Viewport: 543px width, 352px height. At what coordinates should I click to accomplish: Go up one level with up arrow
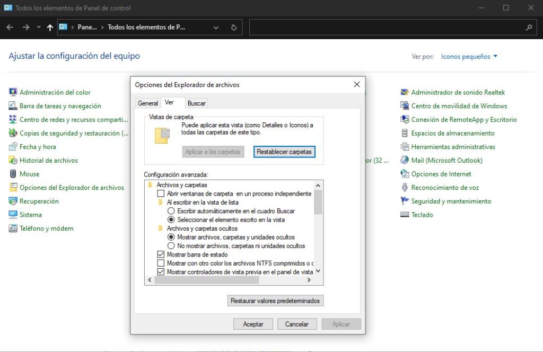click(50, 28)
